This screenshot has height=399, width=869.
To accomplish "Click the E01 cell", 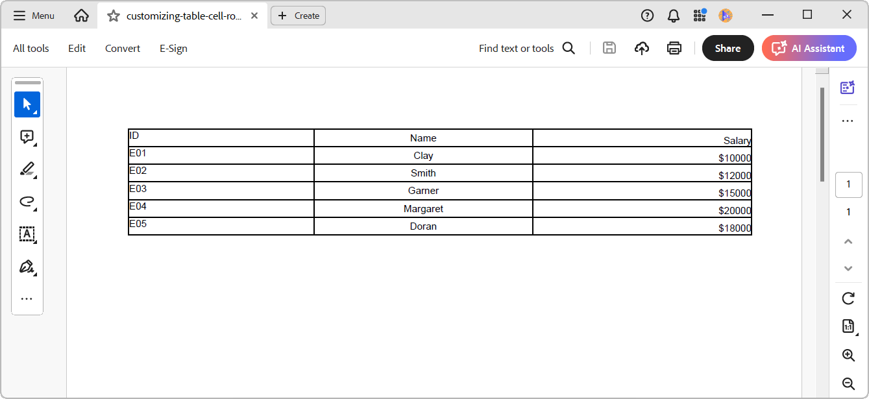I will [221, 155].
